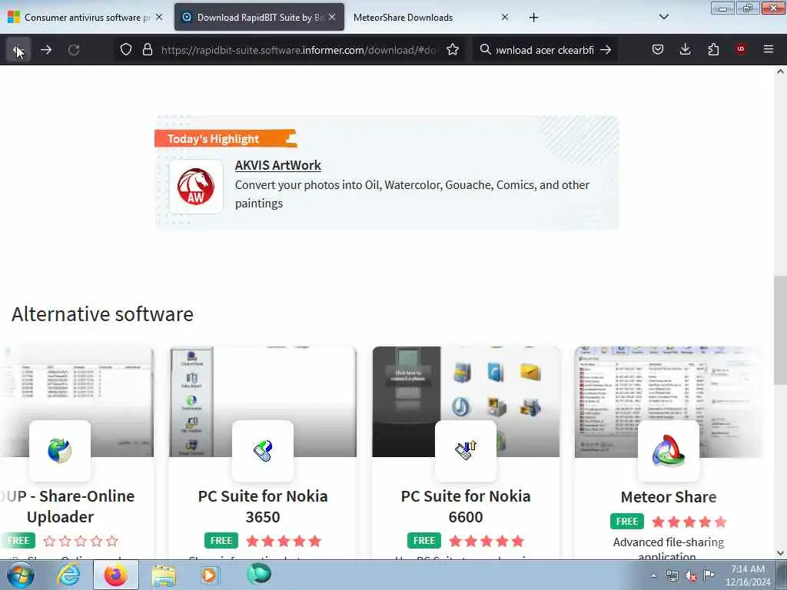
Task: Click the star rating of Nokia 6600 suite
Action: (x=486, y=542)
